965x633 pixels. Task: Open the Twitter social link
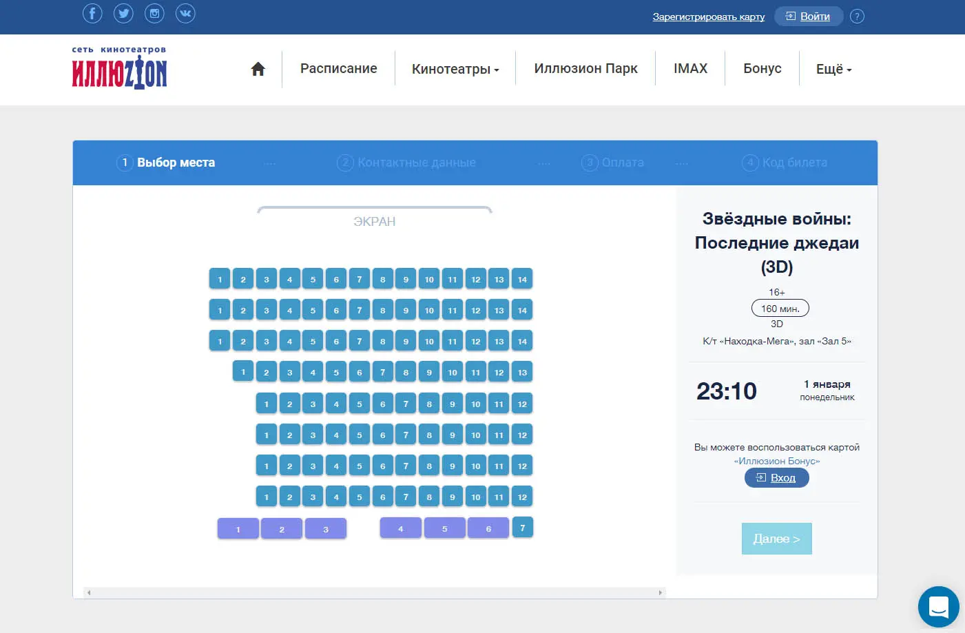click(x=123, y=13)
